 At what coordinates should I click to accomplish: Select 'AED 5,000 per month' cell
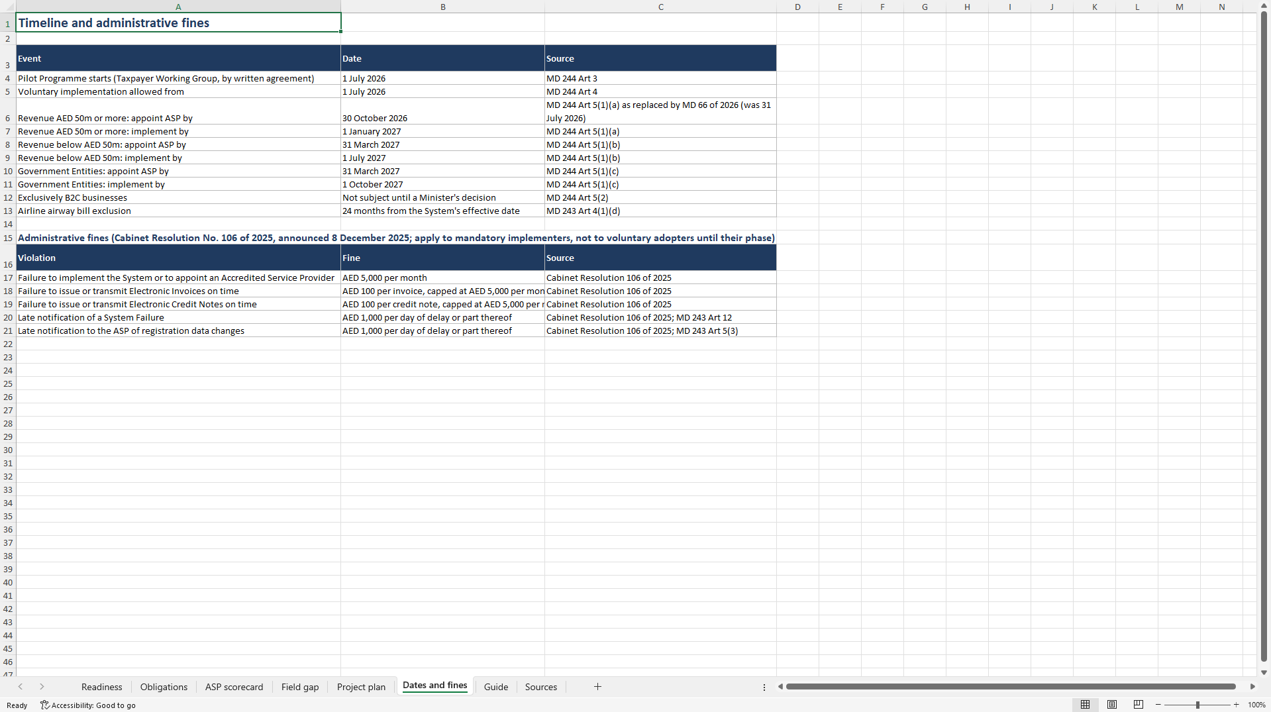point(442,278)
